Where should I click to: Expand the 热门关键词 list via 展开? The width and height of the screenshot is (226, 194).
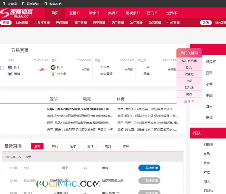(x=189, y=101)
